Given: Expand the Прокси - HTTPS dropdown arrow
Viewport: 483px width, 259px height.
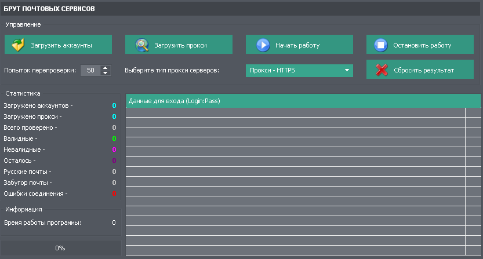Looking at the screenshot, I should [347, 70].
